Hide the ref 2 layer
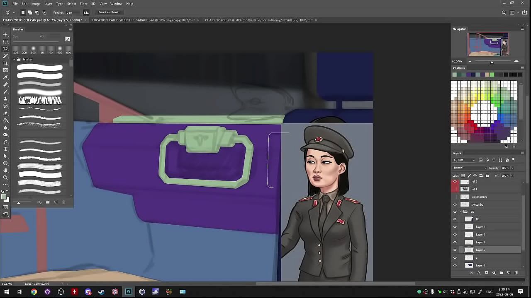531x298 pixels. (x=455, y=182)
